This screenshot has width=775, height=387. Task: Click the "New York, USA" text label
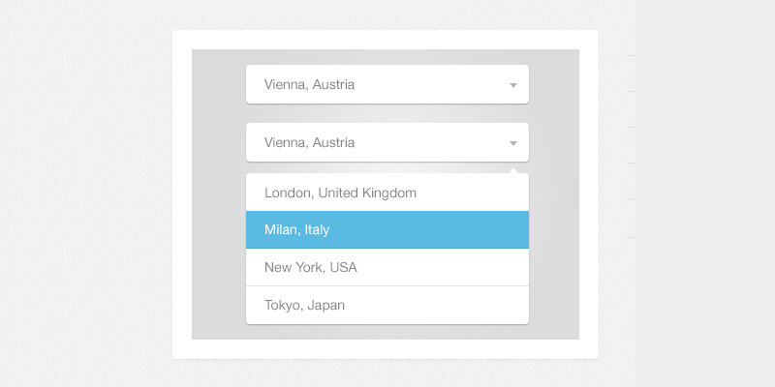pos(310,267)
